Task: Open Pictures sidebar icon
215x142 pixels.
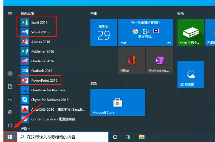Action: coord(10,99)
